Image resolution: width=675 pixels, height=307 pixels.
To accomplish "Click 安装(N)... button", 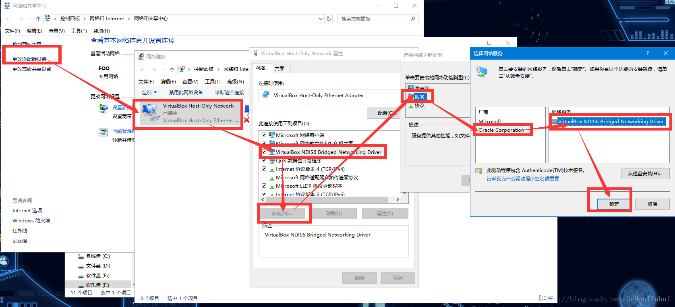I will pyautogui.click(x=282, y=213).
